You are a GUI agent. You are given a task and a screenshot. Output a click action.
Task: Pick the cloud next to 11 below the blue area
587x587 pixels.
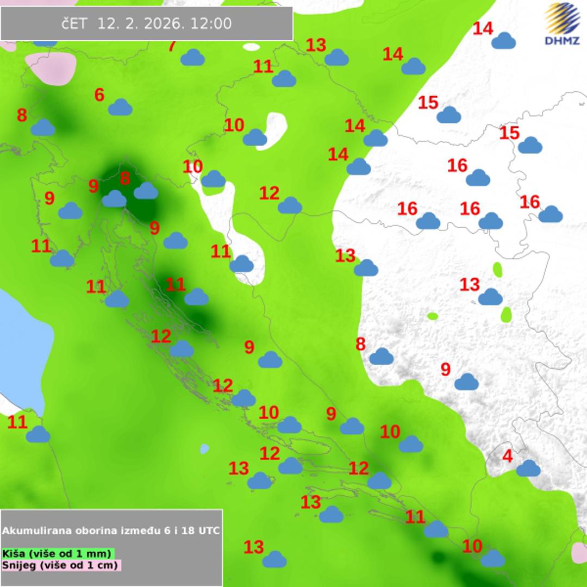coord(38,434)
